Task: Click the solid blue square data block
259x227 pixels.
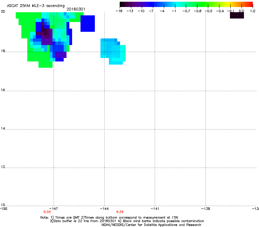Action: 87,23
